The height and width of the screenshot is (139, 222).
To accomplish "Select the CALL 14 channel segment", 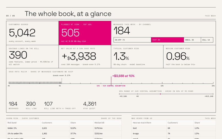I will [x=207, y=40].
